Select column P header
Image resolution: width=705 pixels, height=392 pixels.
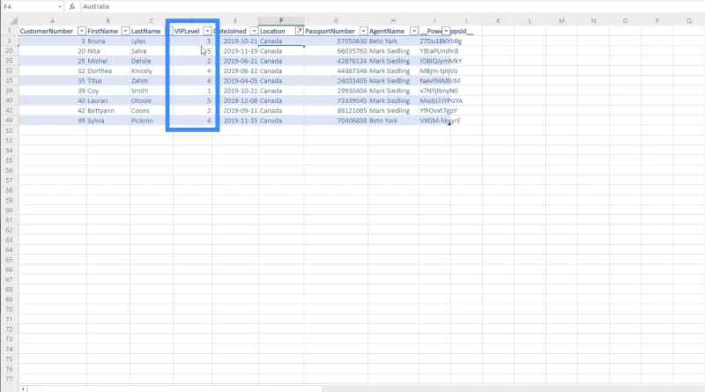point(657,20)
